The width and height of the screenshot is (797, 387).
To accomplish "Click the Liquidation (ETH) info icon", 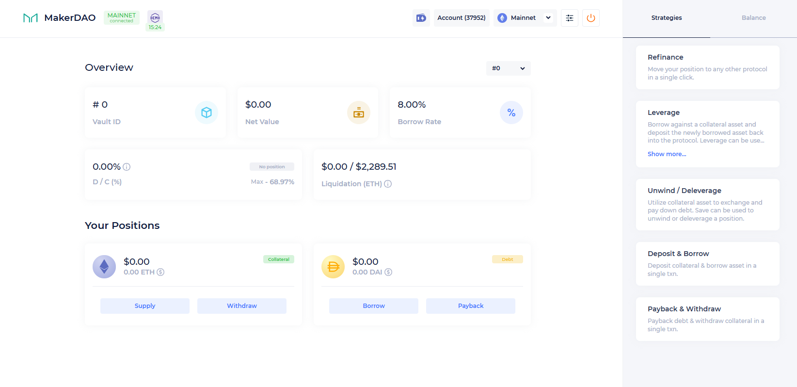I will click(x=388, y=184).
